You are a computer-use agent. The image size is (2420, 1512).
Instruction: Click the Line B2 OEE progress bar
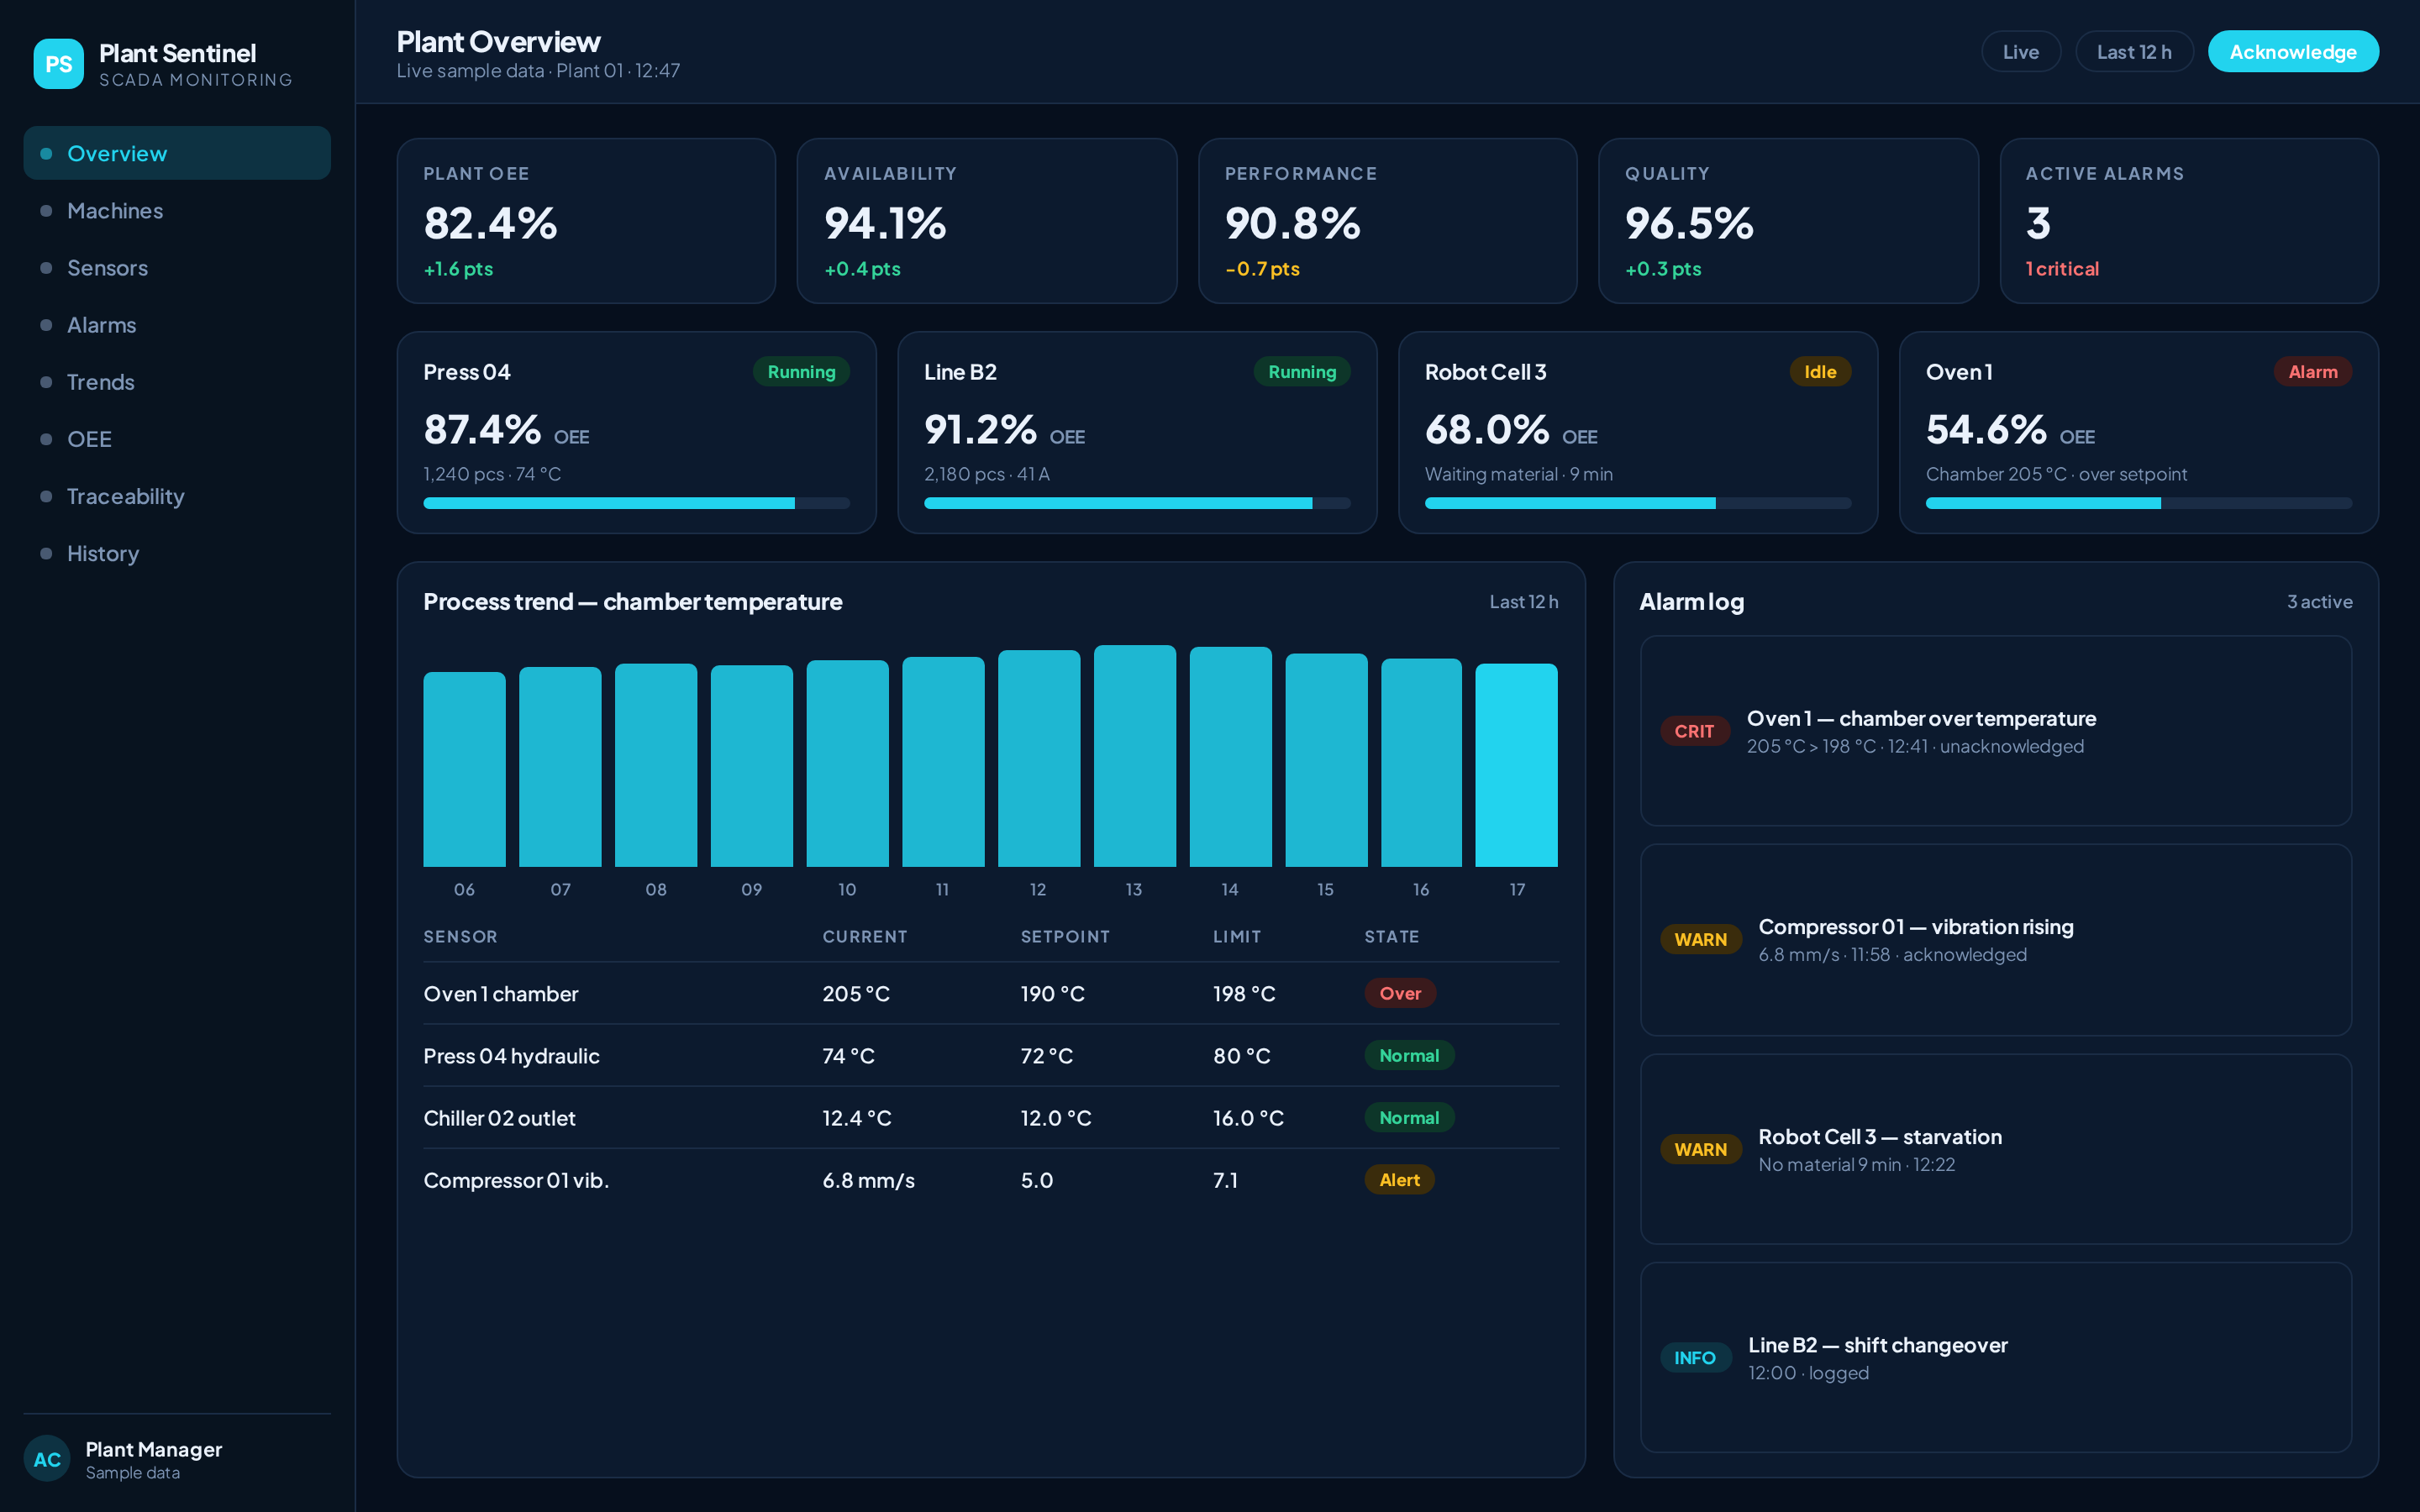tap(1137, 503)
